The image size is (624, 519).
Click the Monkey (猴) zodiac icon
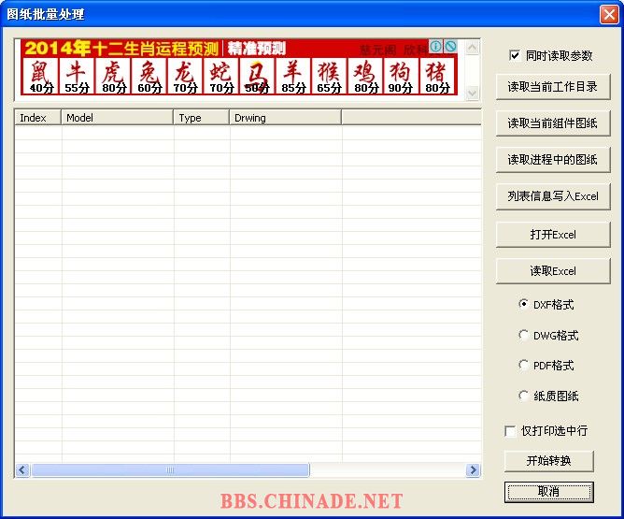328,75
